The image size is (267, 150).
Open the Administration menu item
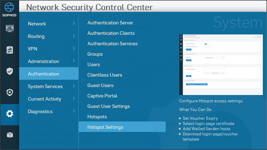[44, 61]
